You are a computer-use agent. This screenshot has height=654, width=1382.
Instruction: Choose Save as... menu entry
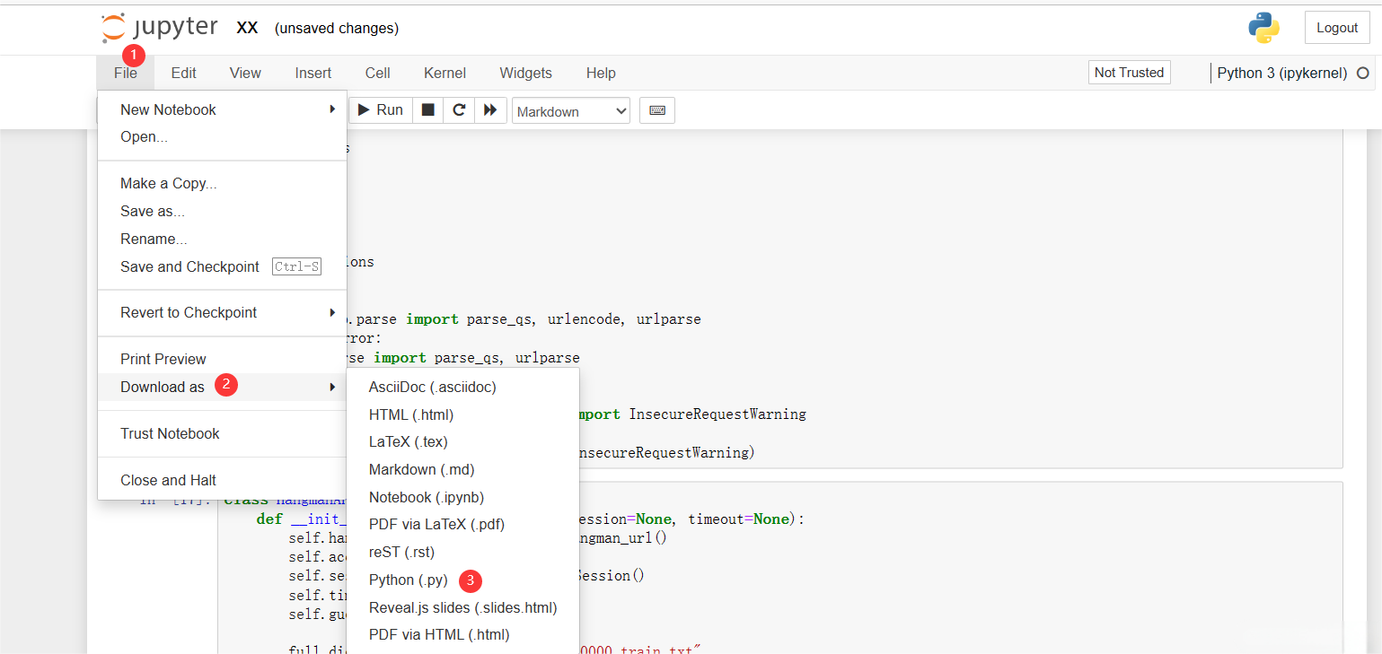pos(222,211)
